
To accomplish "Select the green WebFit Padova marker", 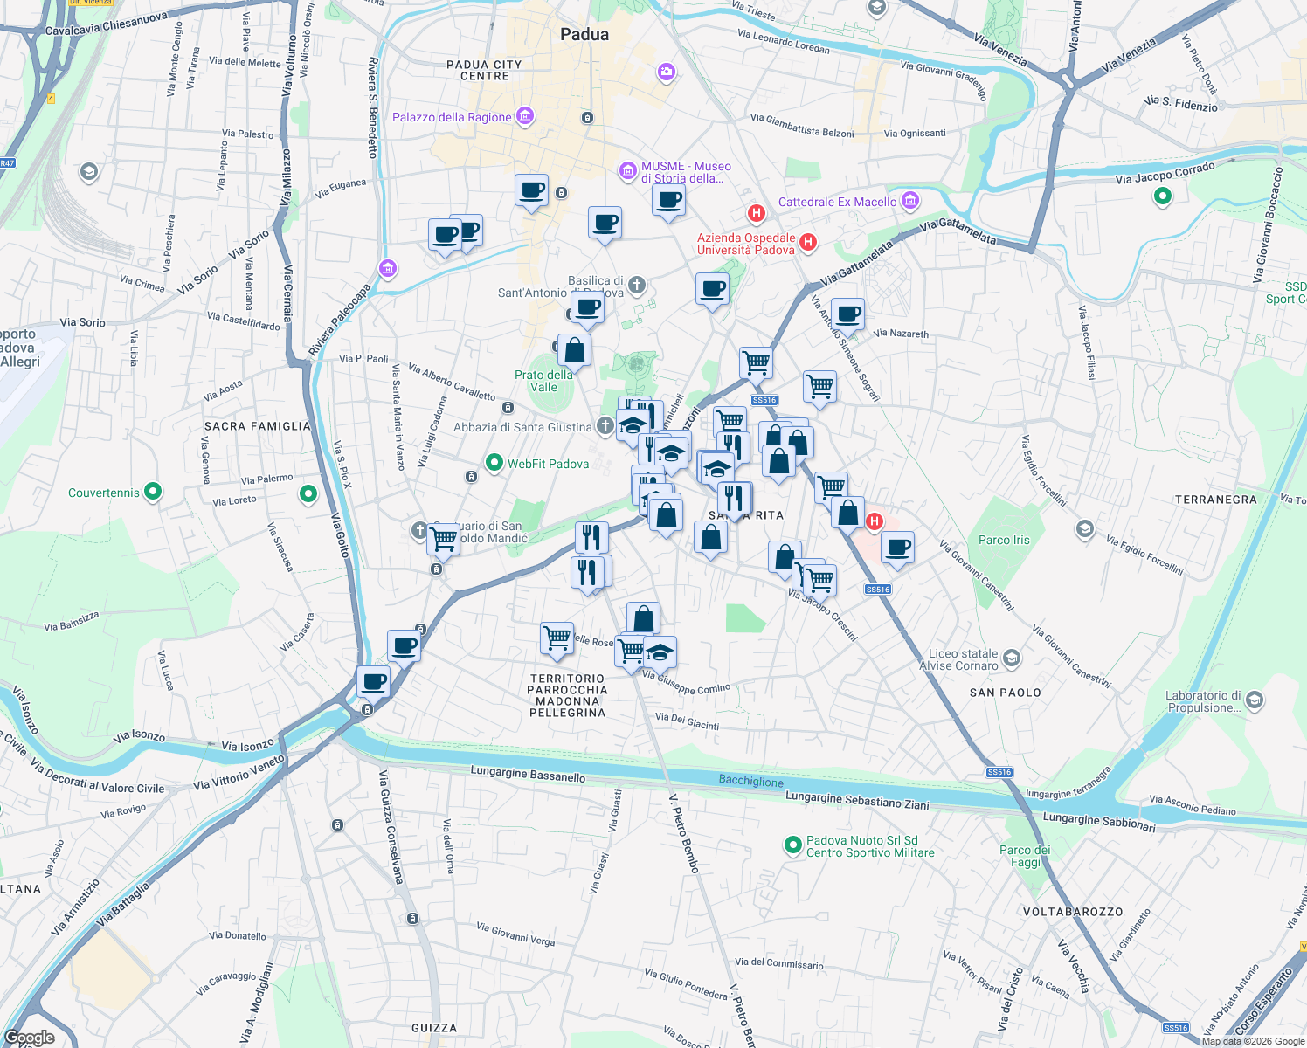I will (494, 464).
